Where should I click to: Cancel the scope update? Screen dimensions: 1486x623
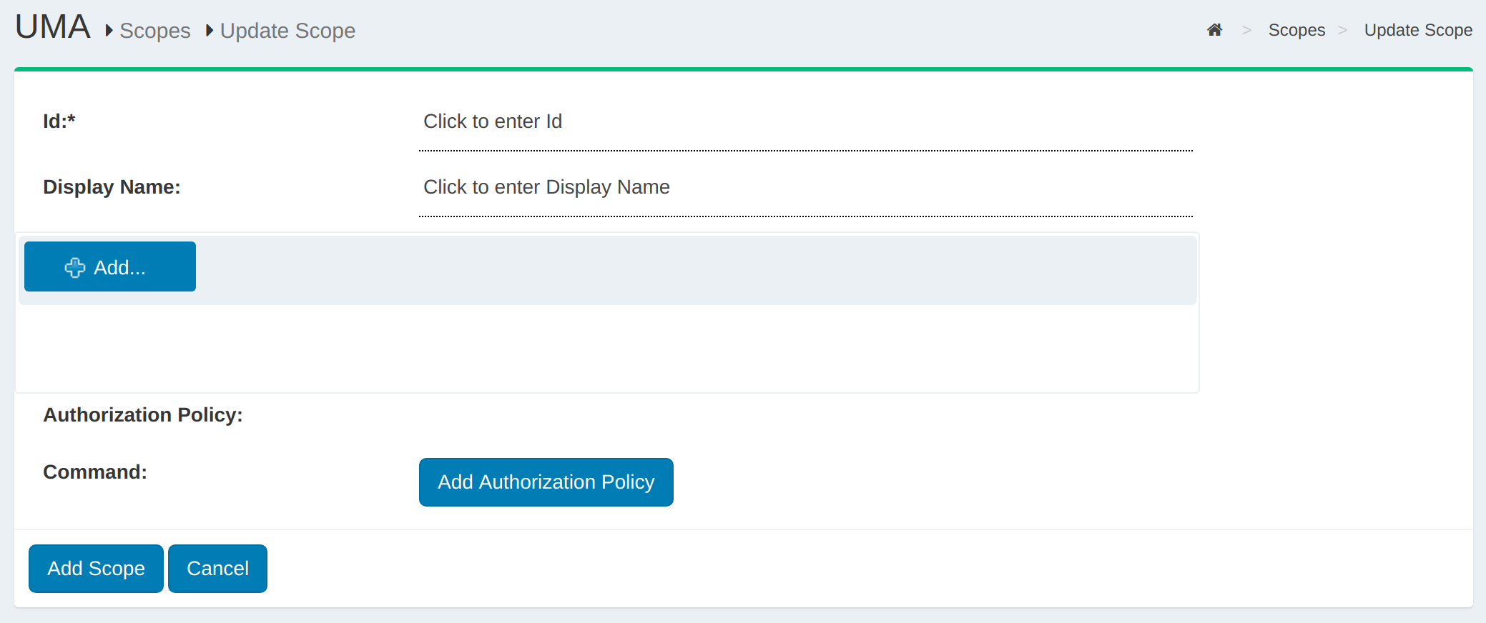point(217,569)
